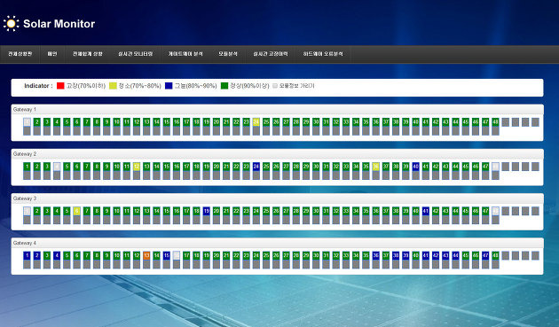Go to 메인 in navigation bar

(52, 54)
